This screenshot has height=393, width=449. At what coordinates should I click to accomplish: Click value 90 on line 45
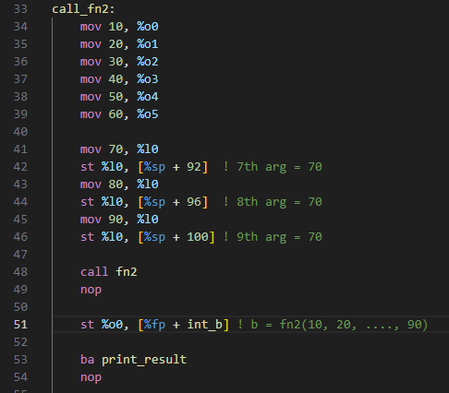click(x=115, y=220)
